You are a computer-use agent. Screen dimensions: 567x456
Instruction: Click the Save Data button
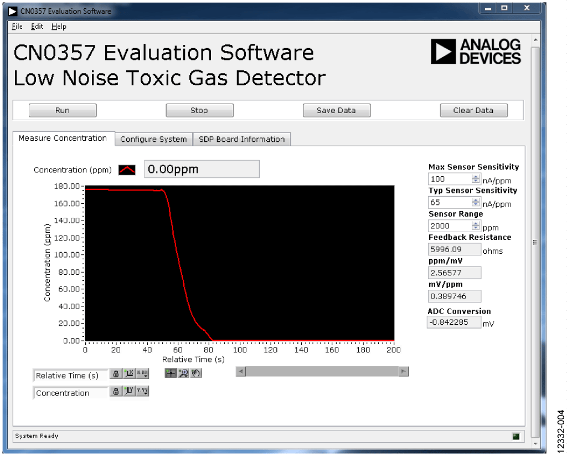click(336, 110)
